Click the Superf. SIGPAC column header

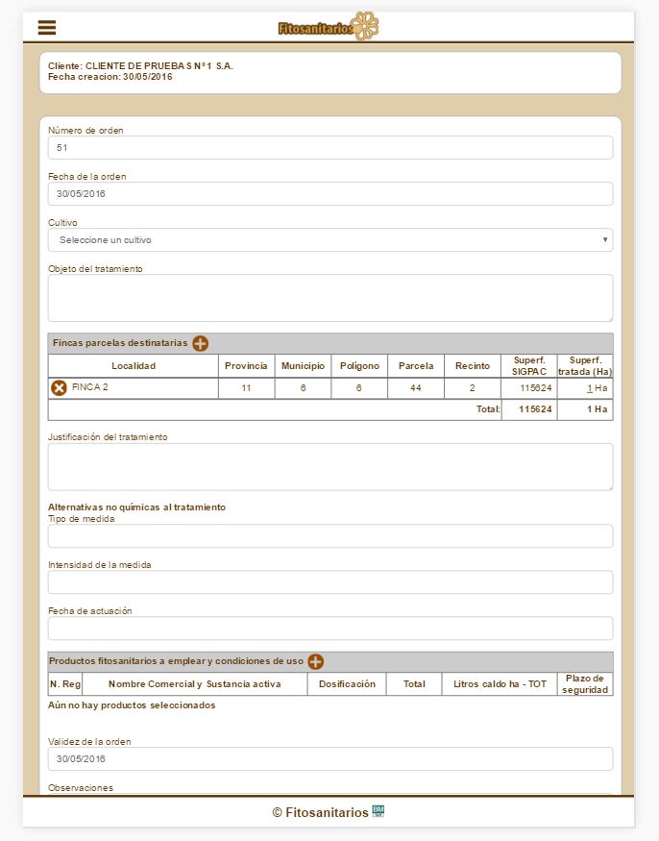pyautogui.click(x=529, y=366)
